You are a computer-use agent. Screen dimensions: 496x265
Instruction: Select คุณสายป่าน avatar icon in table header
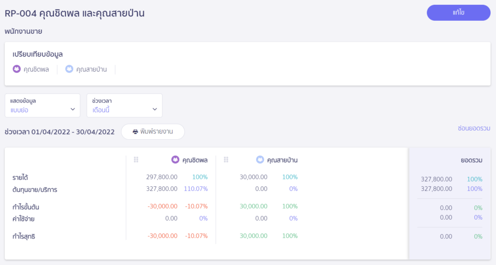pos(260,160)
